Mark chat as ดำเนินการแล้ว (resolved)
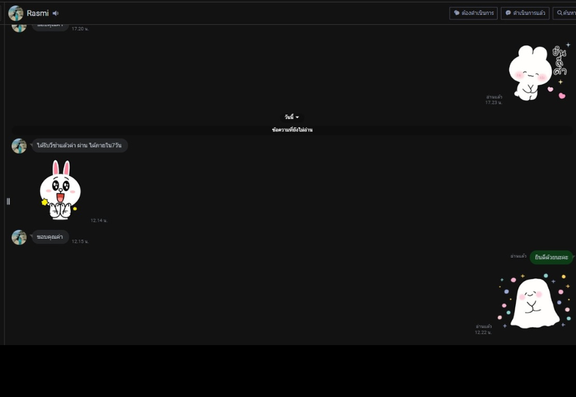This screenshot has height=397, width=576. click(x=525, y=13)
